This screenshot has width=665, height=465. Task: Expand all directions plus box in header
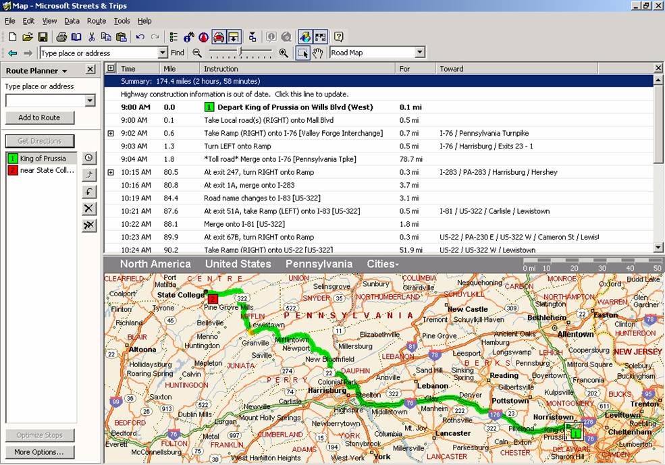(x=111, y=67)
